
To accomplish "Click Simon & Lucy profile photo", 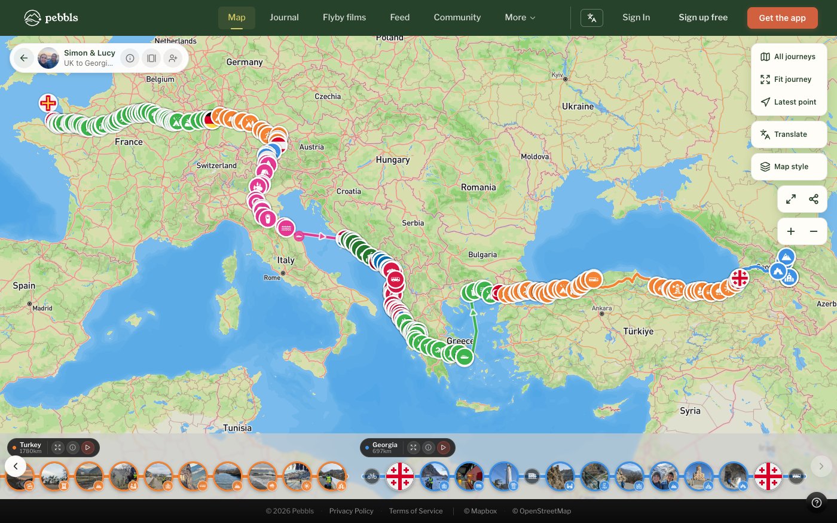I will tap(48, 58).
